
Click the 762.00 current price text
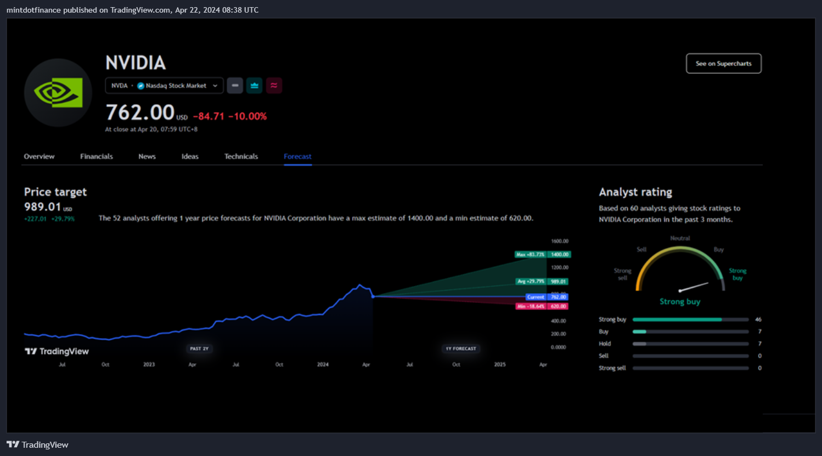140,112
